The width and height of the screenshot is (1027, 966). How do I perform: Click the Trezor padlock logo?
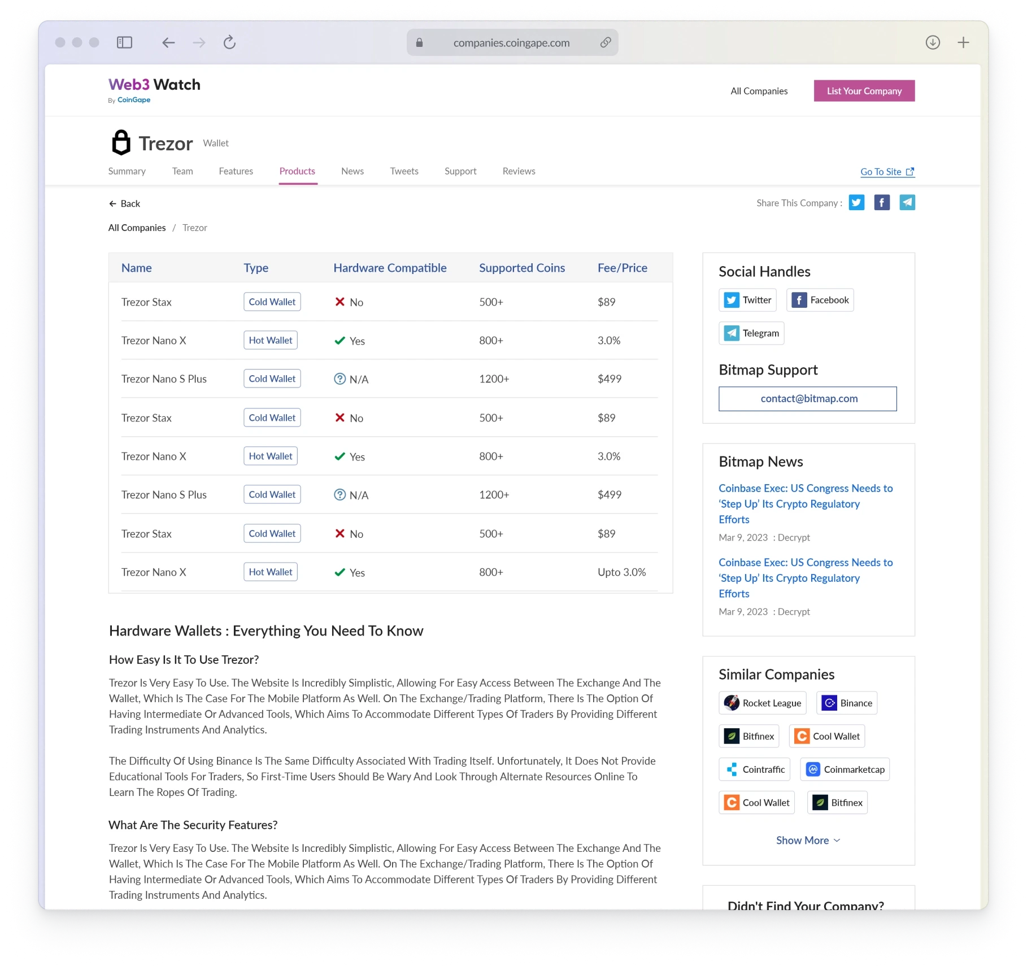(x=121, y=142)
